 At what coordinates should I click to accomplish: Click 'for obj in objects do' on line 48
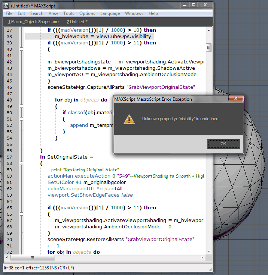pyautogui.click(x=81, y=100)
